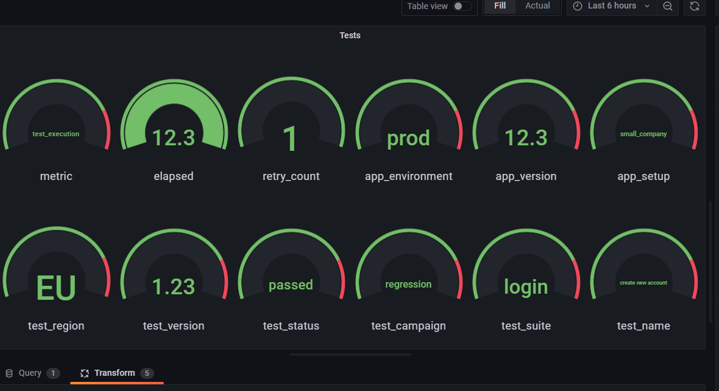Click the metric gauge showing test_execution
This screenshot has height=391, width=719.
(x=56, y=114)
